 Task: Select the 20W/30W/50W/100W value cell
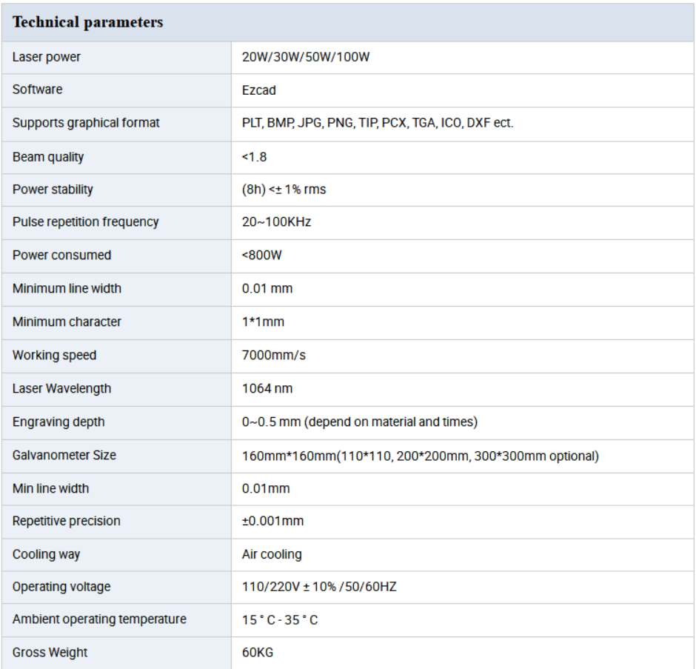[305, 57]
